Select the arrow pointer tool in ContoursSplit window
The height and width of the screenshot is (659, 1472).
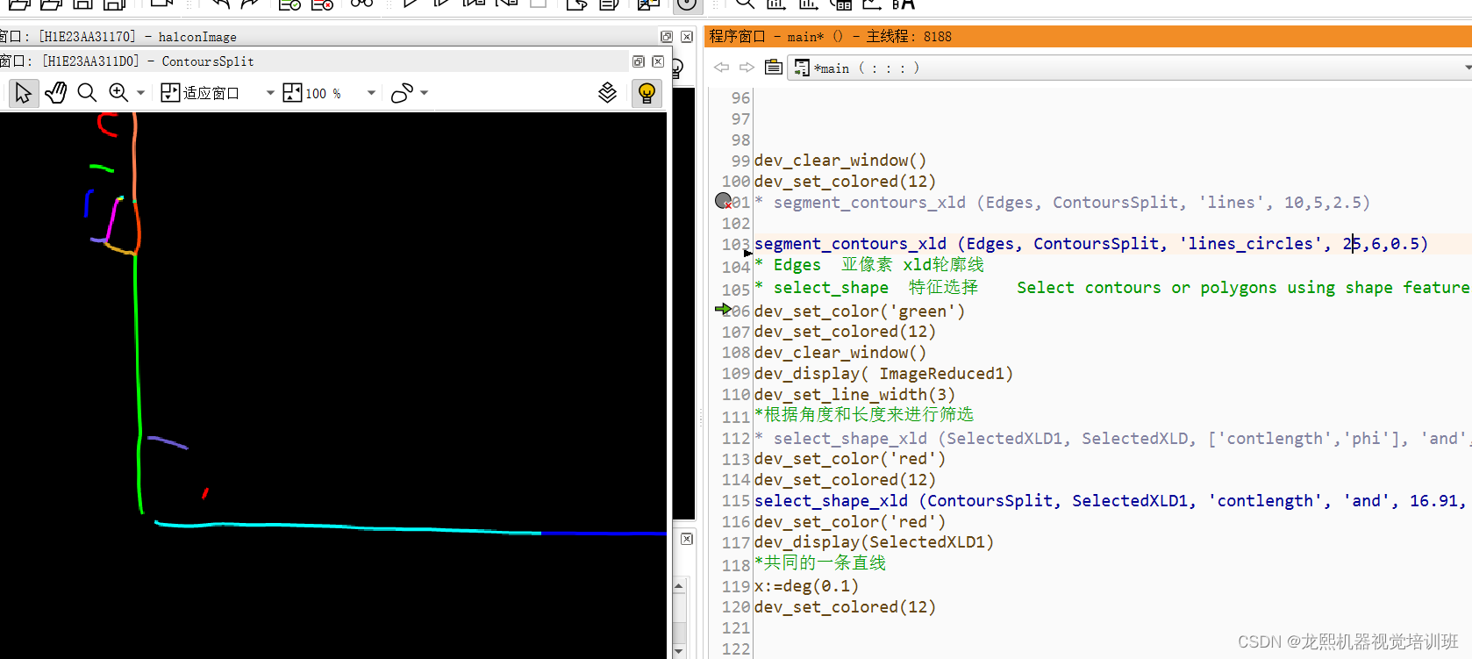click(x=23, y=93)
